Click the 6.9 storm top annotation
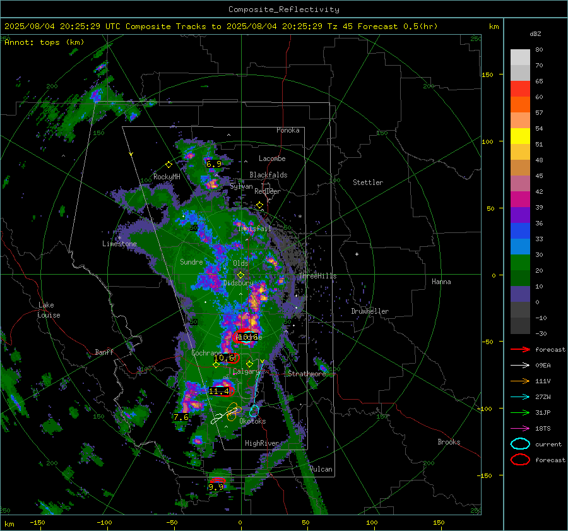 tap(214, 164)
